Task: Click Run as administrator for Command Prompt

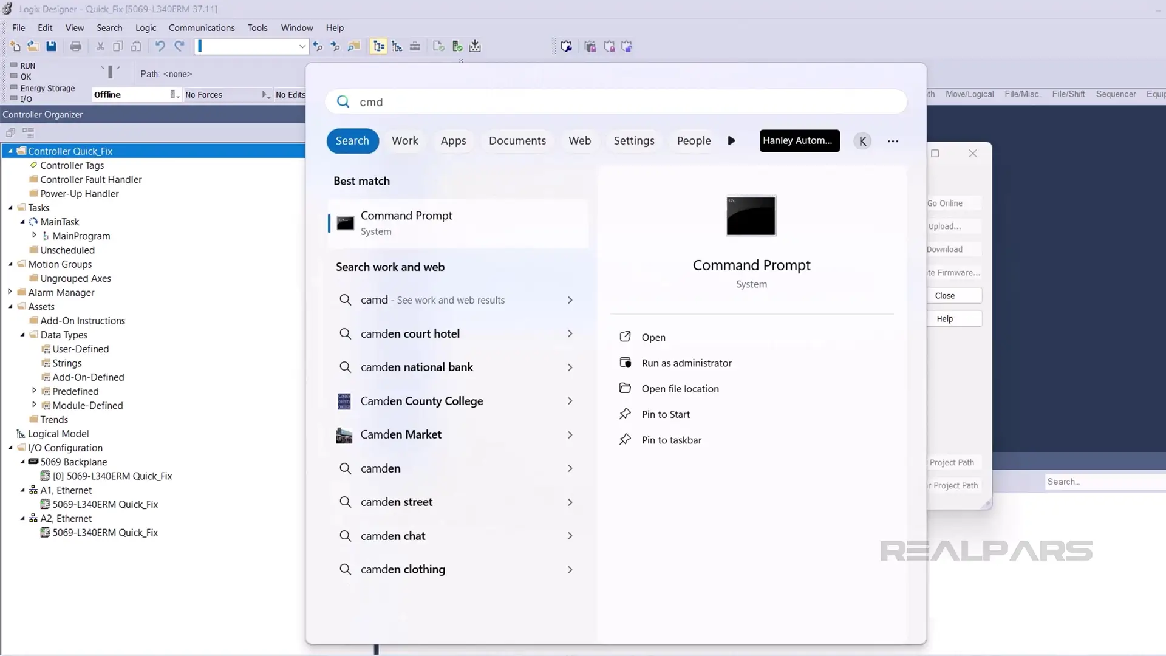Action: tap(686, 363)
